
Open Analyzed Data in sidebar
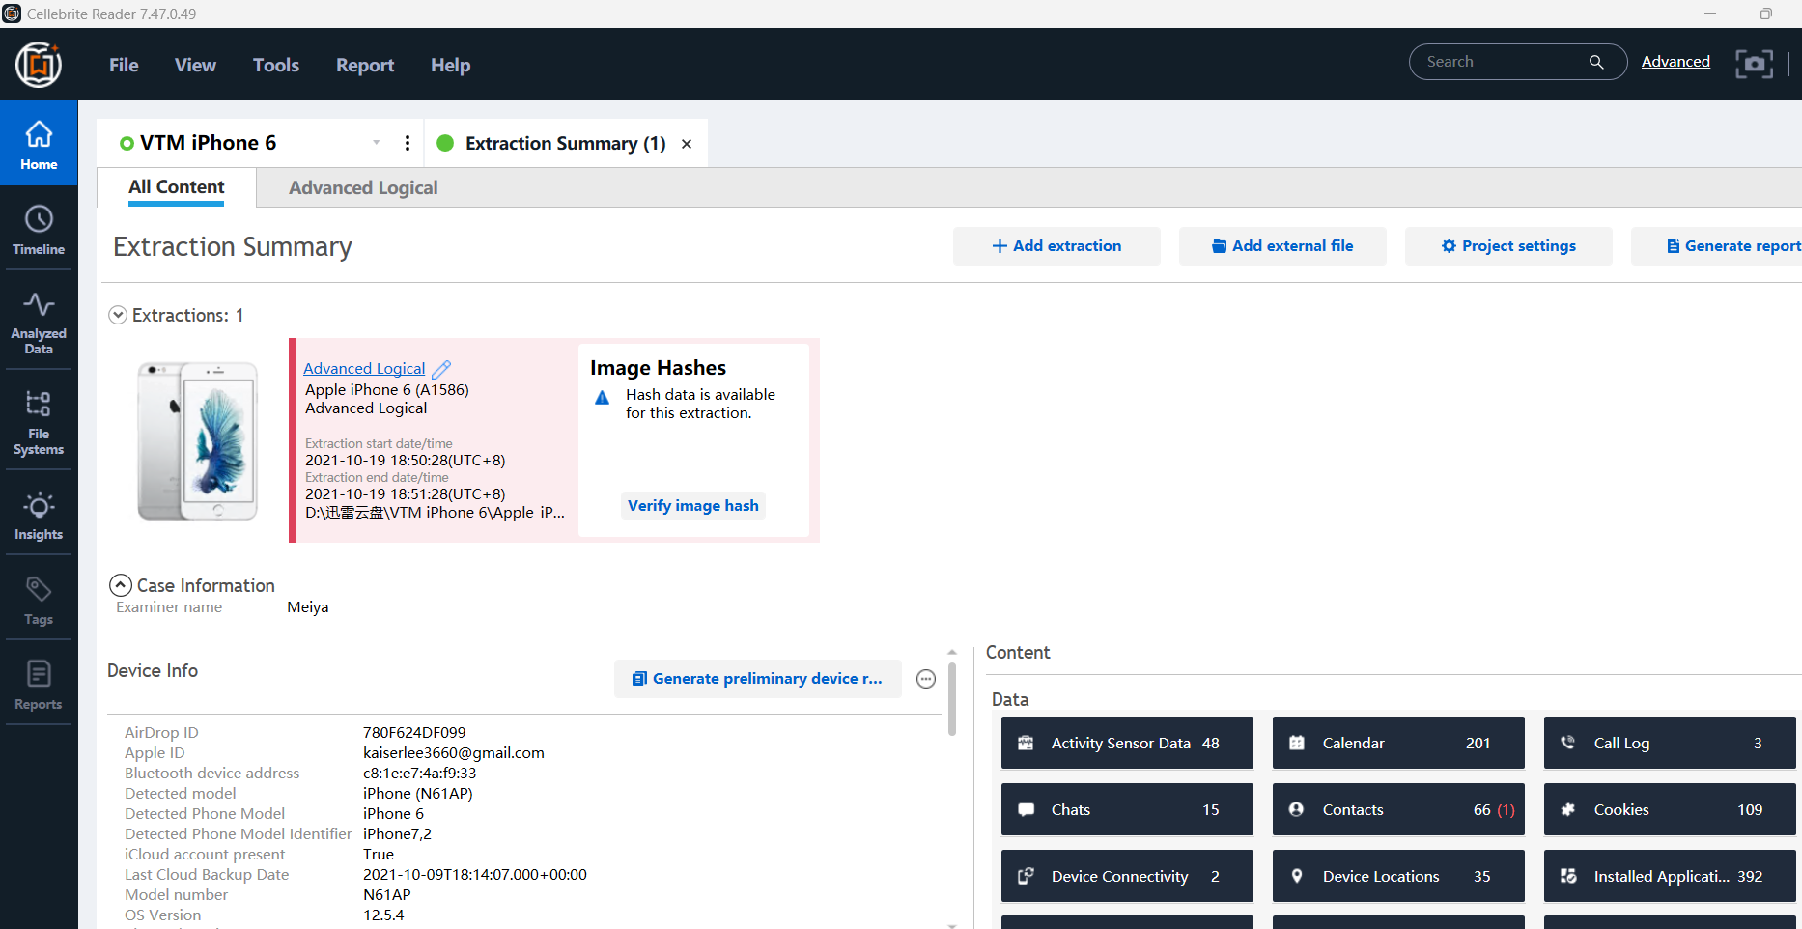(x=39, y=323)
